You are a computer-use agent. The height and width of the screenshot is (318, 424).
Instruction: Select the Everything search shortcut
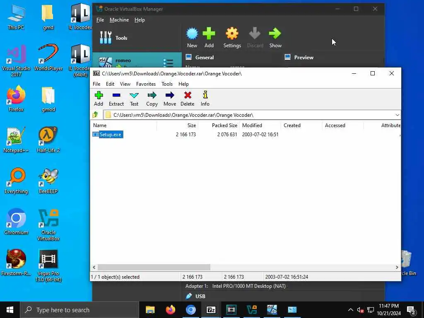(16, 181)
